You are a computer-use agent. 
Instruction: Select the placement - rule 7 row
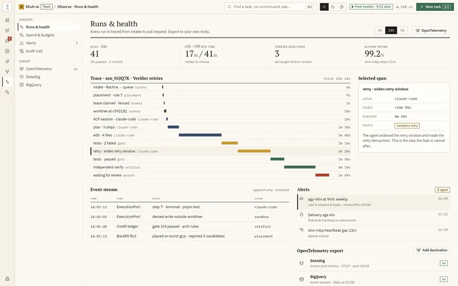220,95
